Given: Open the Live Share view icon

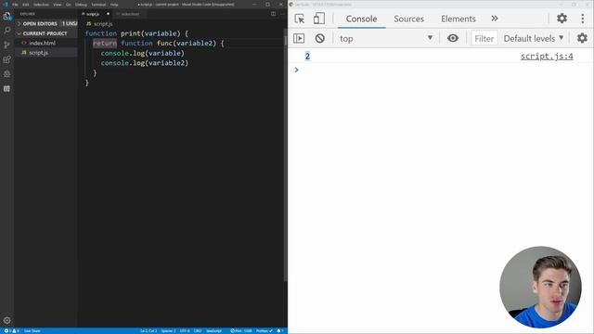Looking at the screenshot, I should coord(6,89).
